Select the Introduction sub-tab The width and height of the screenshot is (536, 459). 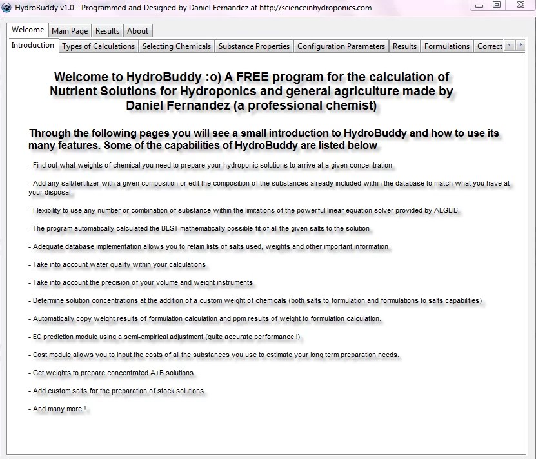[x=32, y=45]
